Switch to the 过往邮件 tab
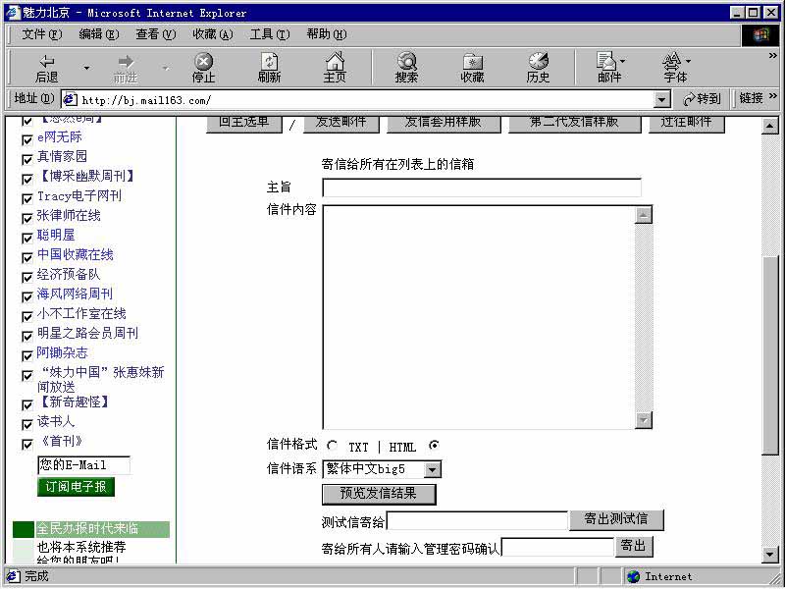The width and height of the screenshot is (785, 589). tap(687, 122)
